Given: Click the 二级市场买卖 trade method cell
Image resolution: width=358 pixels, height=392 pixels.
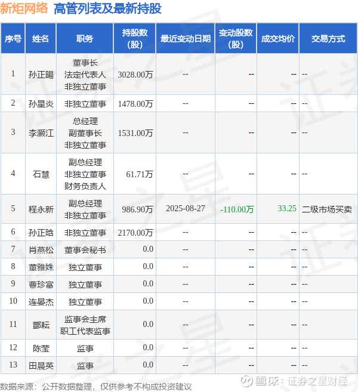Looking at the screenshot, I should pos(327,209).
